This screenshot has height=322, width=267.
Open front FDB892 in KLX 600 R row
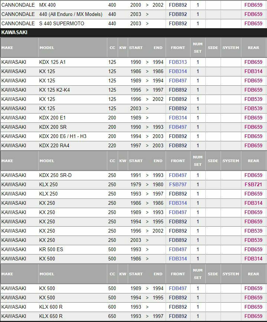(x=178, y=307)
